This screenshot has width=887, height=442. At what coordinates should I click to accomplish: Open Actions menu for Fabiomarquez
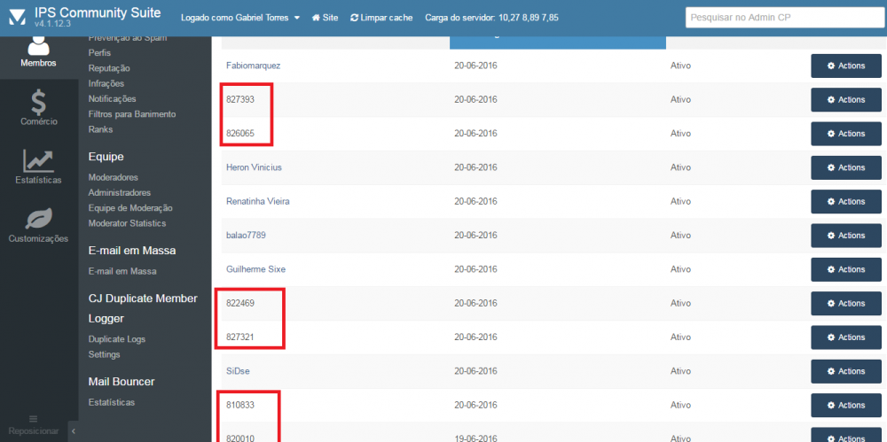[845, 66]
